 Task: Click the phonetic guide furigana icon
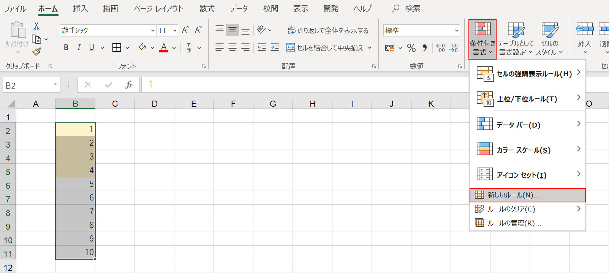click(189, 47)
